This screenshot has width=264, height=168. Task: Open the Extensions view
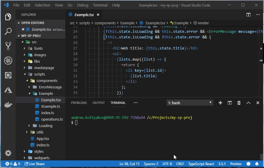pos(8,75)
